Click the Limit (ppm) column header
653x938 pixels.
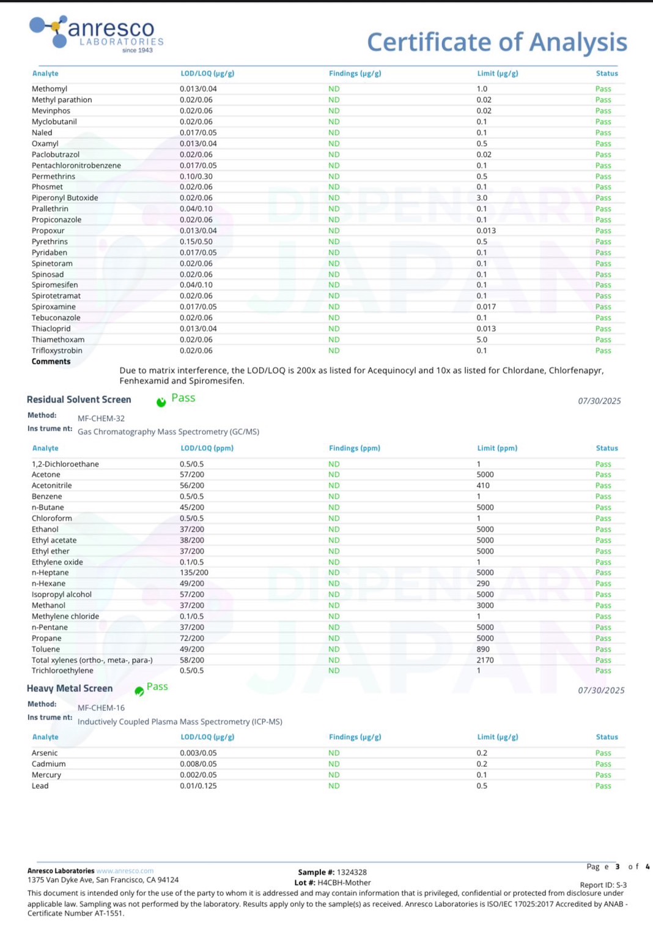(x=497, y=448)
